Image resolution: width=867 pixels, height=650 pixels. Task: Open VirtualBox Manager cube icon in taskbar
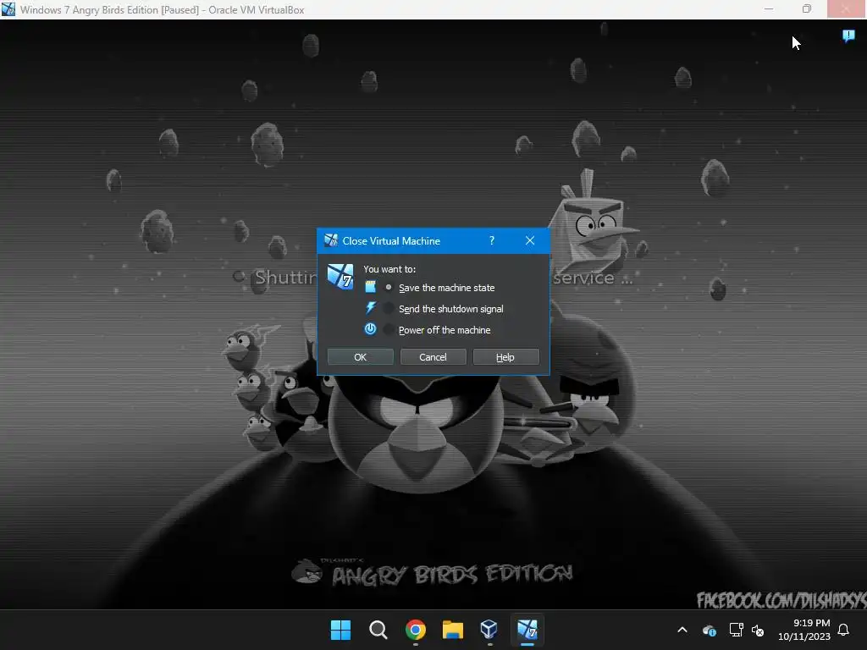pyautogui.click(x=489, y=630)
